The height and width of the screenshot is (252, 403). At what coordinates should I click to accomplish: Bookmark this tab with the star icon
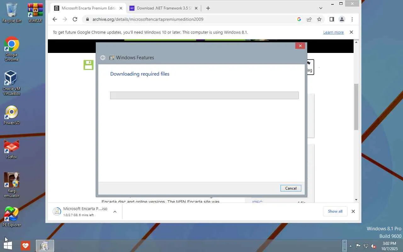319,19
